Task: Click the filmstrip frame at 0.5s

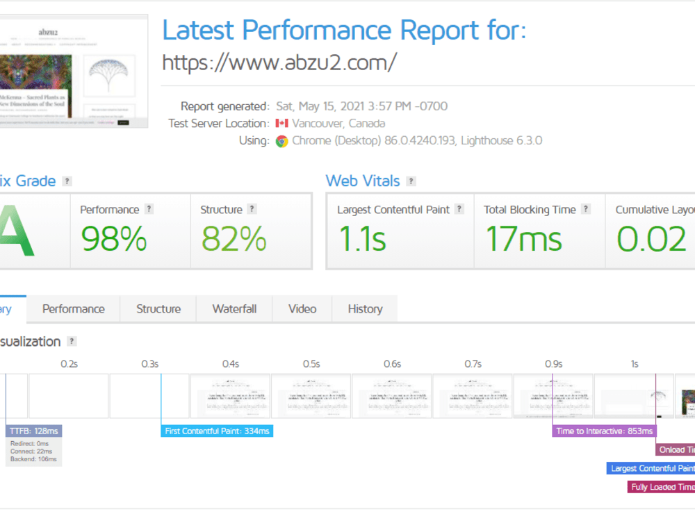Action: pyautogui.click(x=311, y=396)
